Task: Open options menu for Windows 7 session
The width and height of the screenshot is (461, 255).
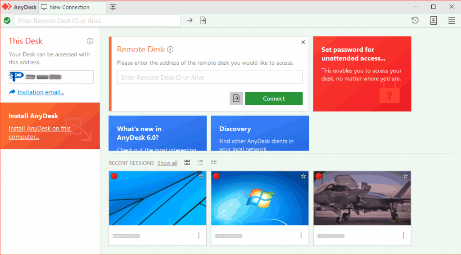Action: point(301,236)
